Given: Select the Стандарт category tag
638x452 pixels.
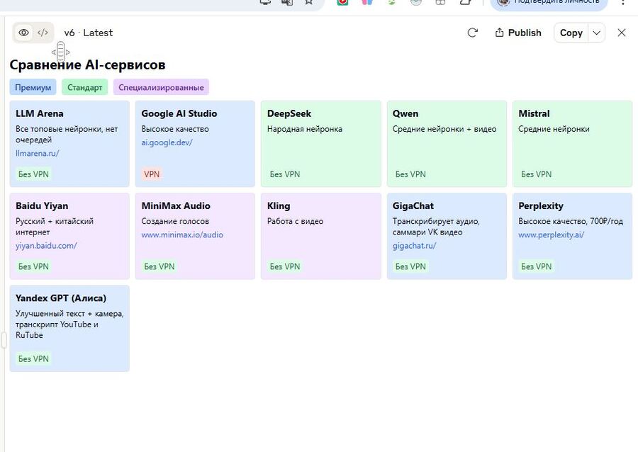Looking at the screenshot, I should 85,88.
